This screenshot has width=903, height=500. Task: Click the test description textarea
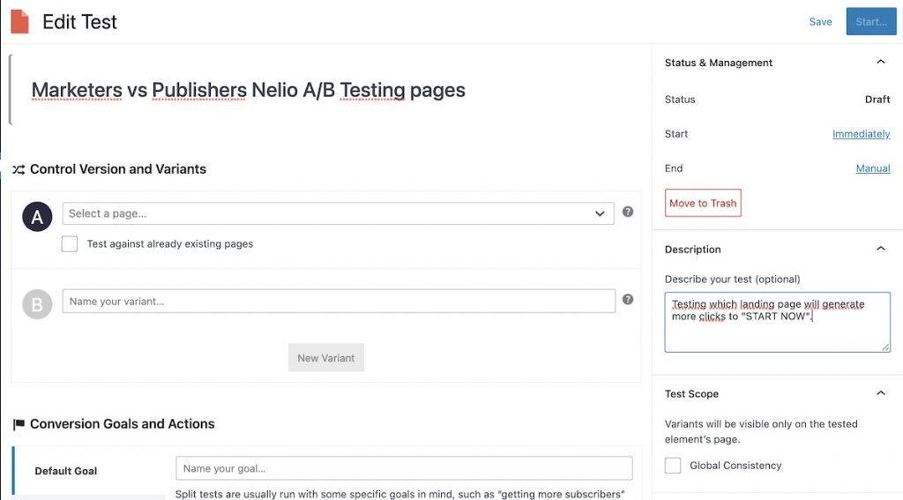778,322
